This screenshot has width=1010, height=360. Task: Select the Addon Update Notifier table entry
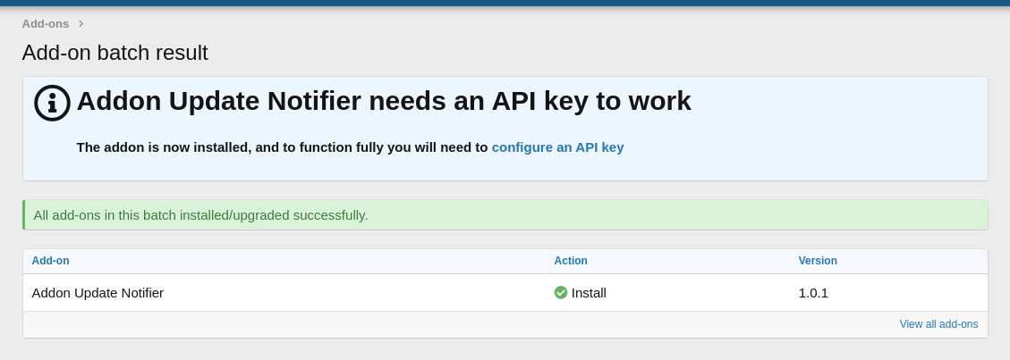point(98,292)
